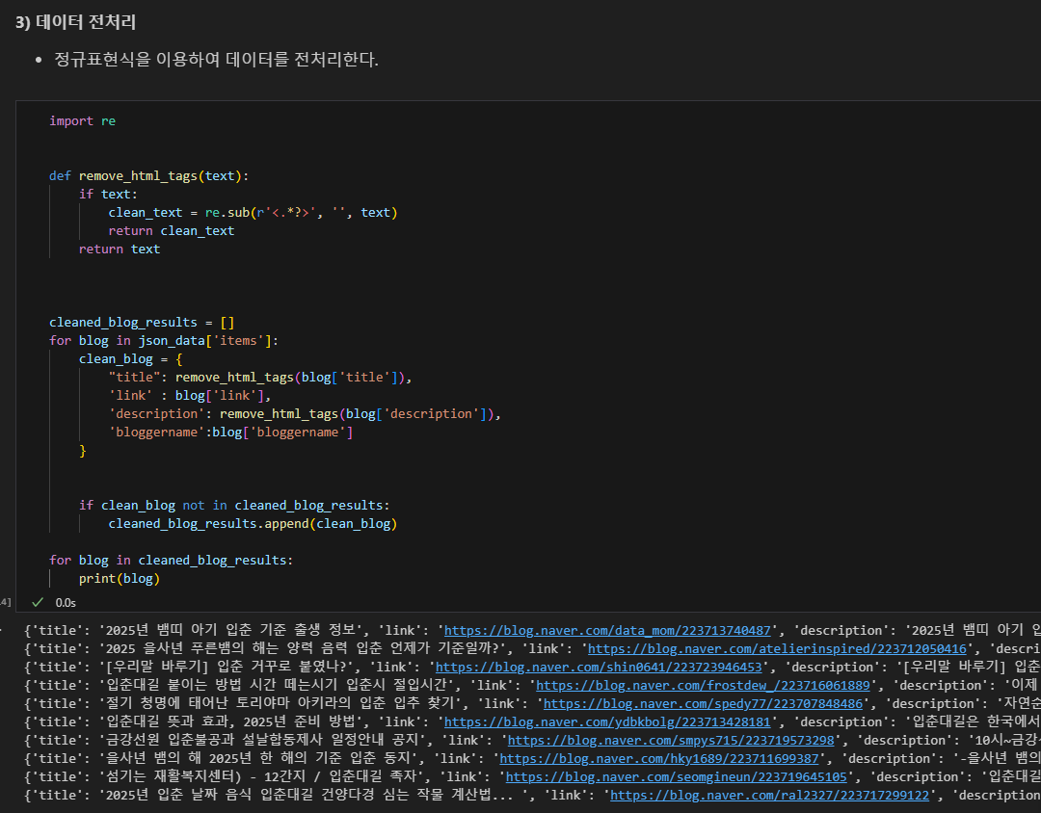1041x813 pixels.
Task: Open the atelierinspired/223712050416 blog link
Action: click(777, 649)
